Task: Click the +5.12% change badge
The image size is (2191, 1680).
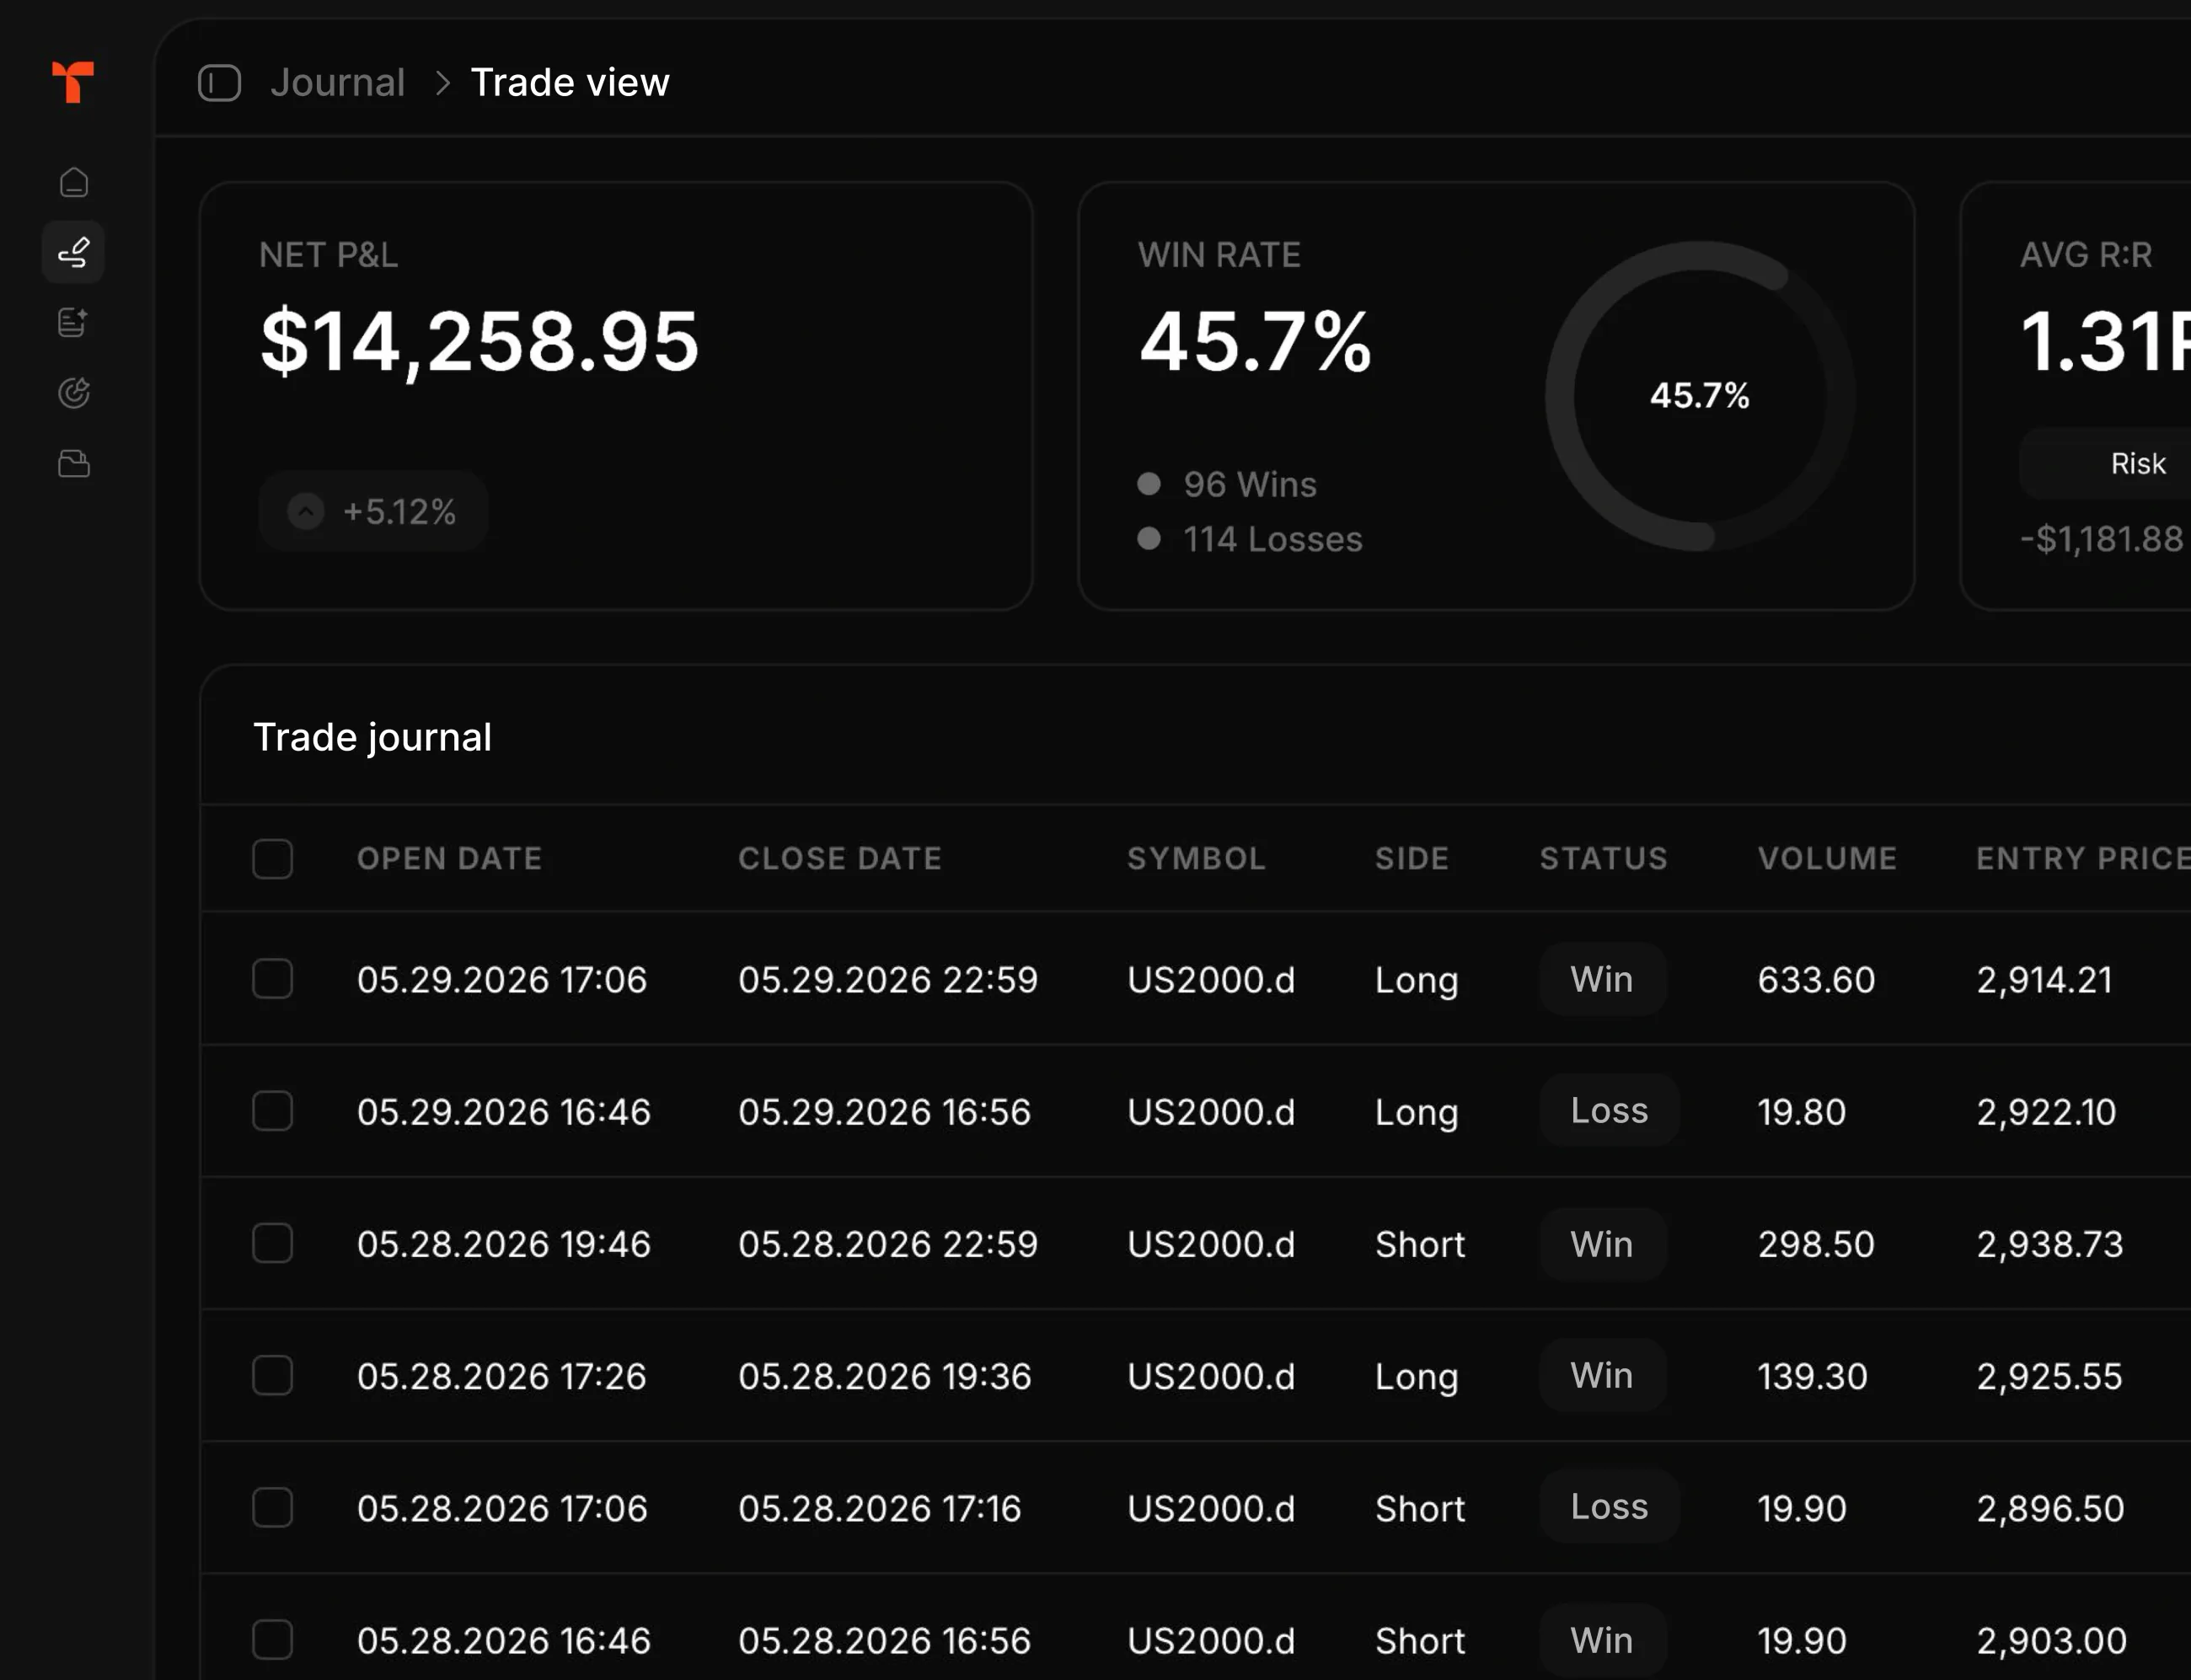Action: pos(373,511)
